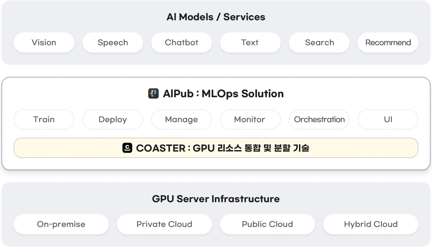Choose the Text service pill
Viewport: 432px width, 248px height.
coord(250,43)
